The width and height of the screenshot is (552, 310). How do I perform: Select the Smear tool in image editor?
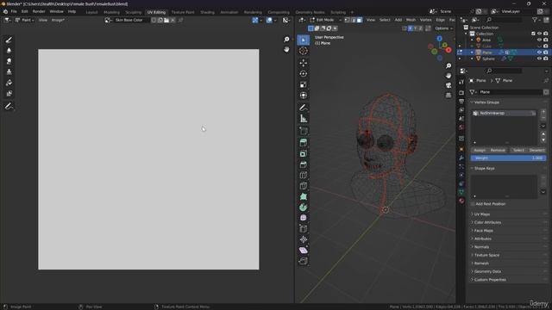(9, 61)
